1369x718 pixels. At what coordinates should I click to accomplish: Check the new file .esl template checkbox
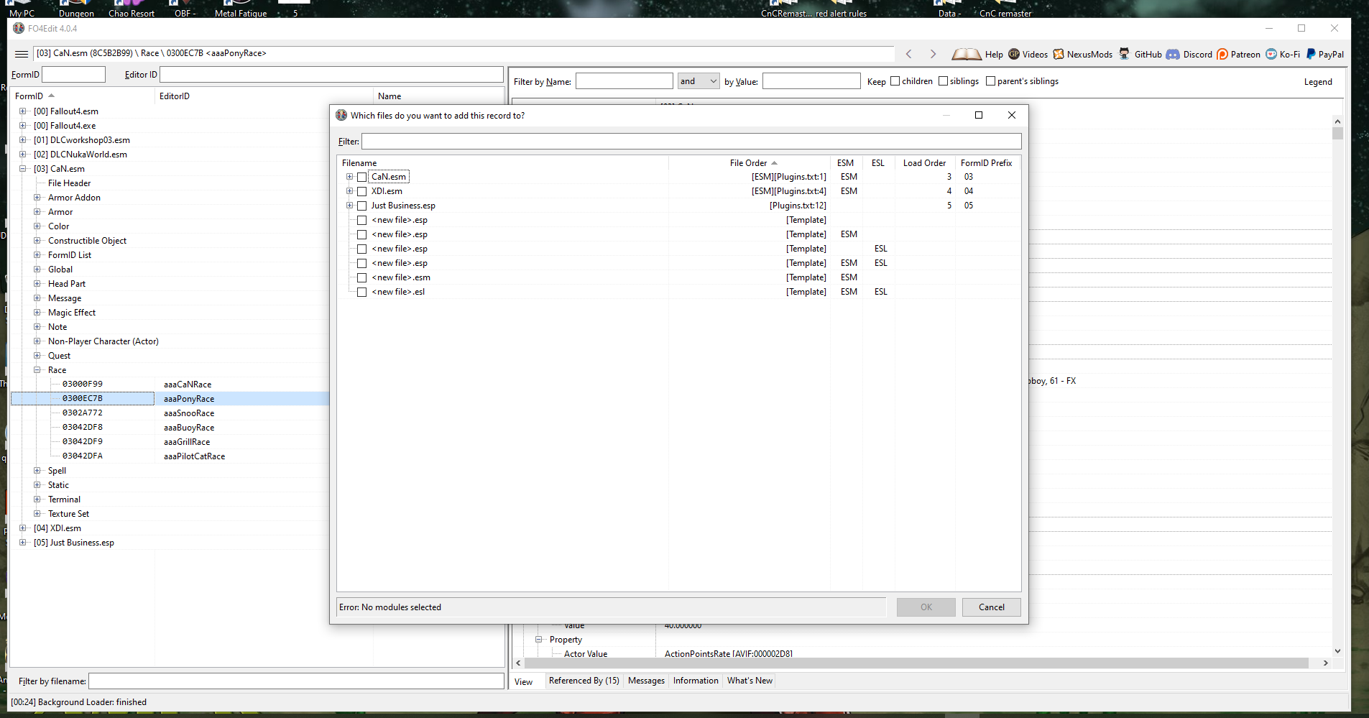pos(362,292)
